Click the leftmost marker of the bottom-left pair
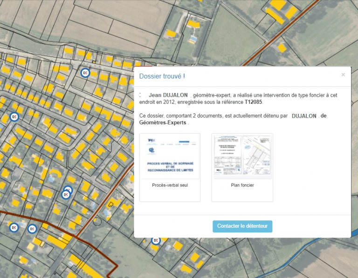This screenshot has width=358, height=278. tap(14, 227)
